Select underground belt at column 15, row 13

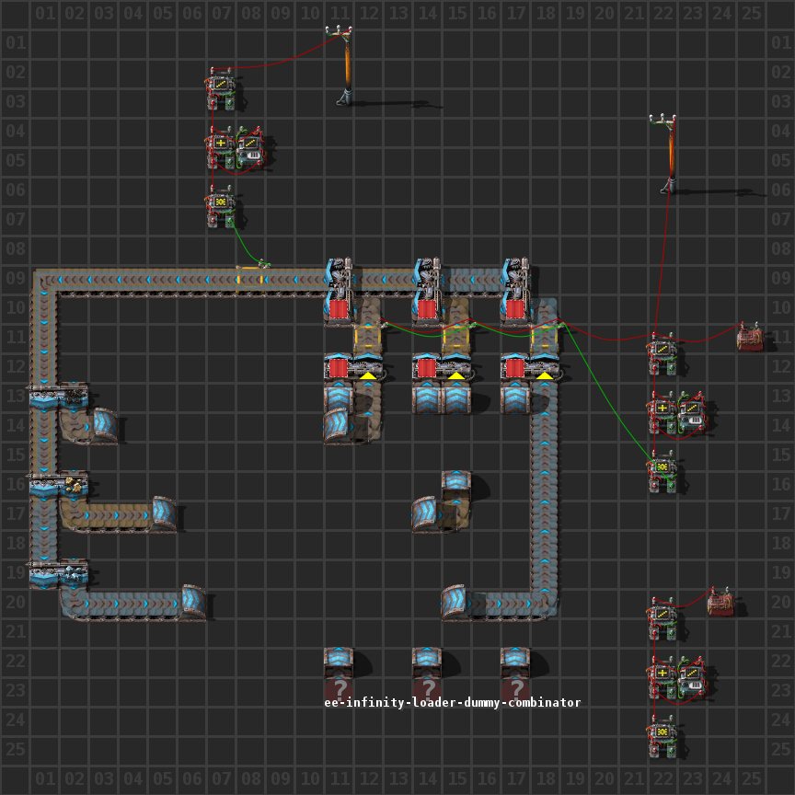456,397
